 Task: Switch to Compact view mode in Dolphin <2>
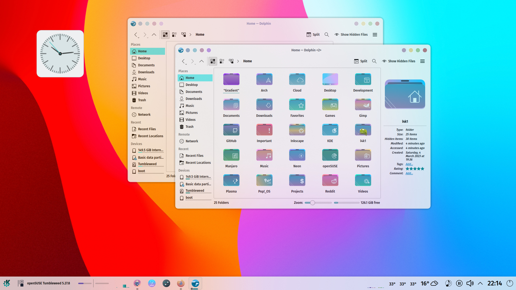tap(222, 61)
